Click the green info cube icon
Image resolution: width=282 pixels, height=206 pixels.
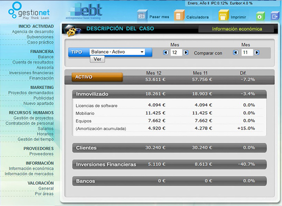260,16
